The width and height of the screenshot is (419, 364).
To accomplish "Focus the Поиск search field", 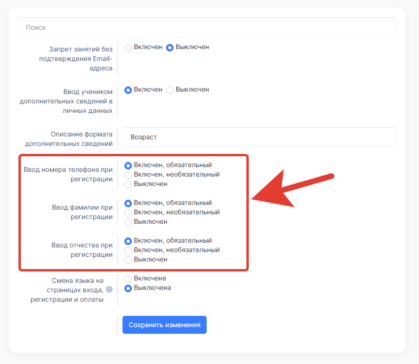I will pos(207,27).
